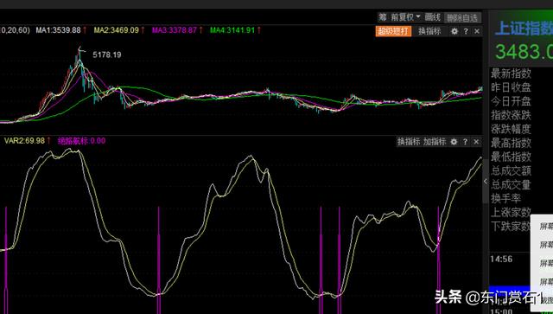
Task: Click 加指标 to add an indicator
Action: pyautogui.click(x=435, y=142)
